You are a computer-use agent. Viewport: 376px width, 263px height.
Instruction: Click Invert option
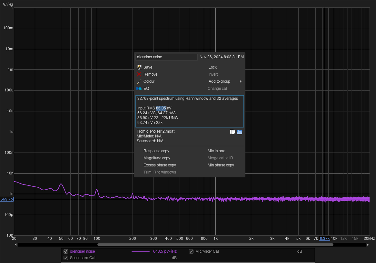(213, 74)
